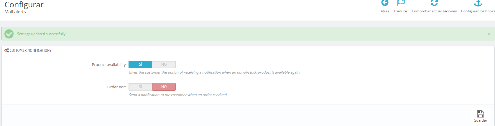Click the Product availability field label
The height and width of the screenshot is (126, 495).
tap(109, 64)
